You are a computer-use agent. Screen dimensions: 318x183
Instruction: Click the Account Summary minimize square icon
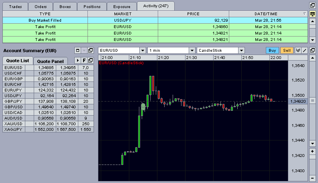pos(77,51)
